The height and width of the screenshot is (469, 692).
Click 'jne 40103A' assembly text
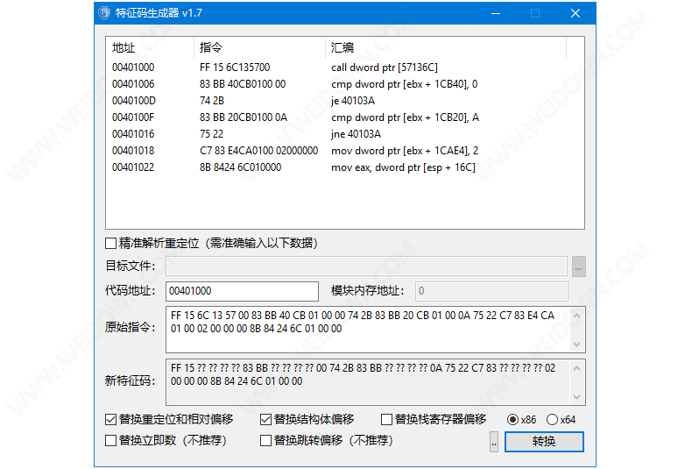(x=357, y=134)
